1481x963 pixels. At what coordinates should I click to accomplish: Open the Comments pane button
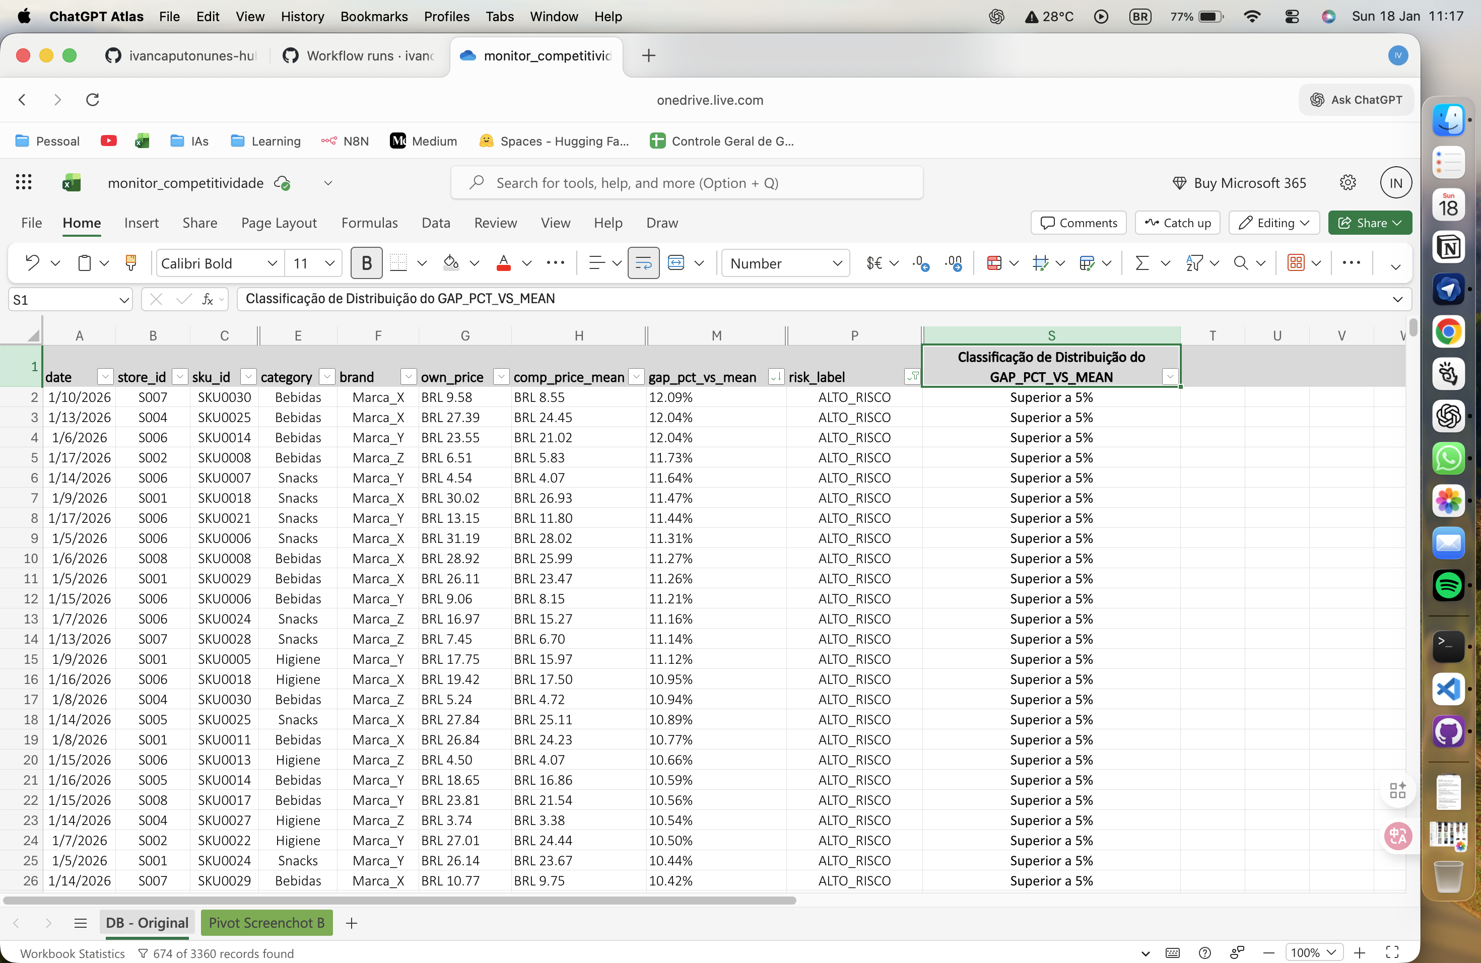[1079, 223]
